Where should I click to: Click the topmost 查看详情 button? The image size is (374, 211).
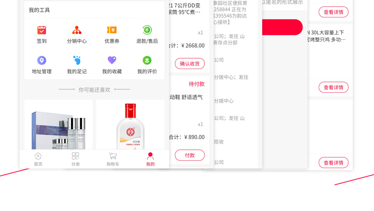point(333,12)
